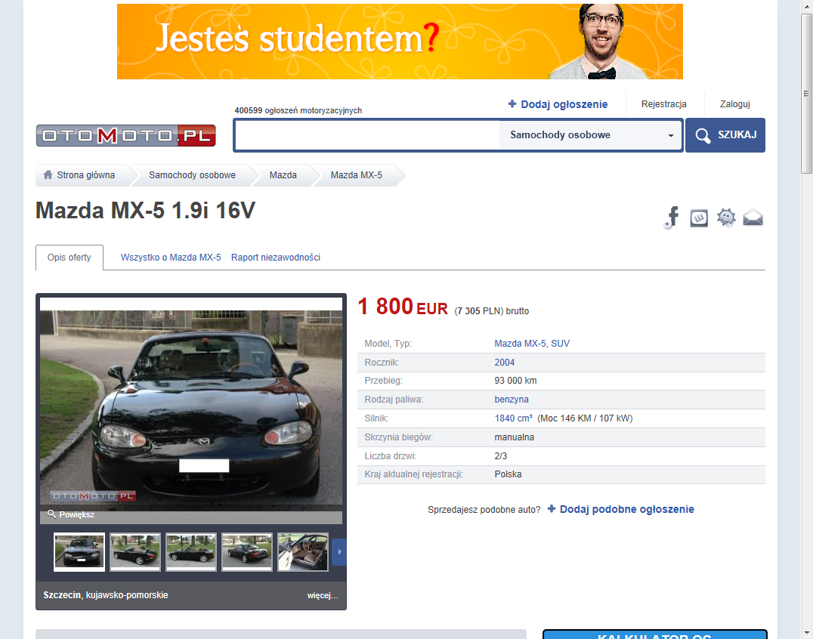
Task: Click the doors value 2/3
Action: coord(501,456)
